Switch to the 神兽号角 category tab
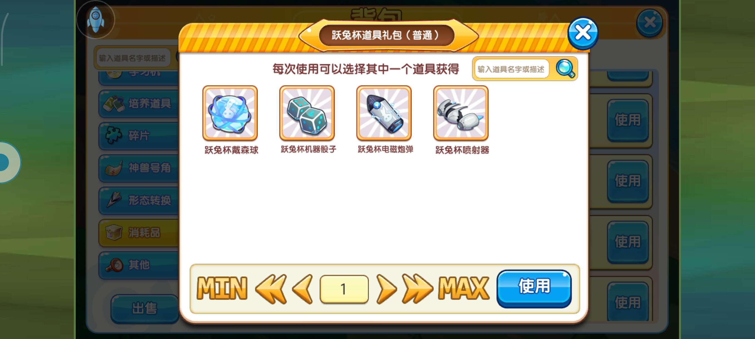The height and width of the screenshot is (339, 755). tap(138, 168)
